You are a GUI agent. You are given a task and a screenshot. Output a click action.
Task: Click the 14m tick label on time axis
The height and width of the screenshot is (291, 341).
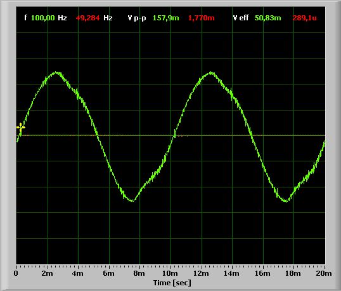coord(231,273)
